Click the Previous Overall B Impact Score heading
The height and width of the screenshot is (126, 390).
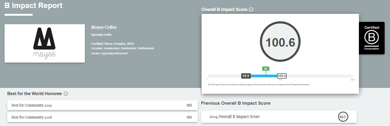point(236,103)
